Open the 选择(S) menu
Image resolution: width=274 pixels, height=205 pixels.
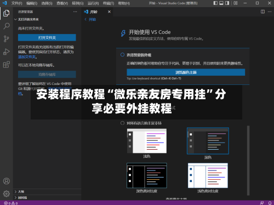(47, 3)
